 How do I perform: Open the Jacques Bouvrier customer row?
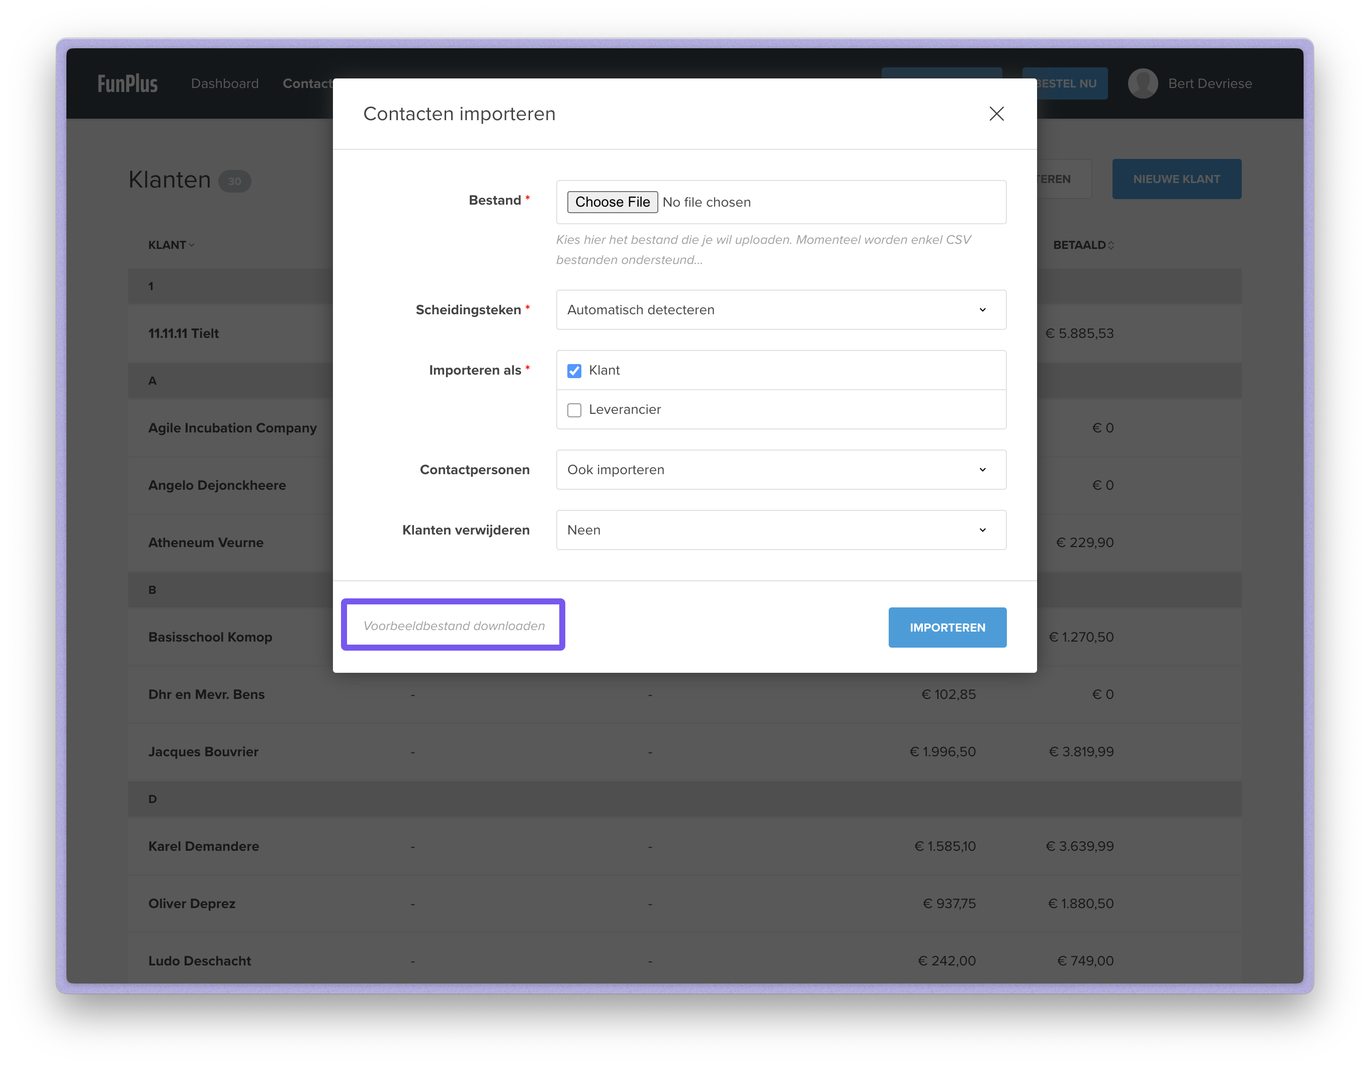point(203,751)
